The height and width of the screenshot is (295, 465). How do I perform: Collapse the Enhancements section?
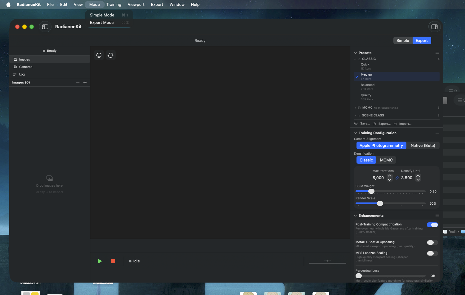pos(355,216)
